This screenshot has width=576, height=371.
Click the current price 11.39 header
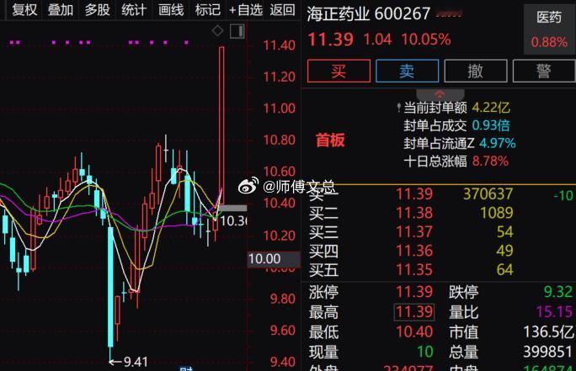click(x=331, y=40)
